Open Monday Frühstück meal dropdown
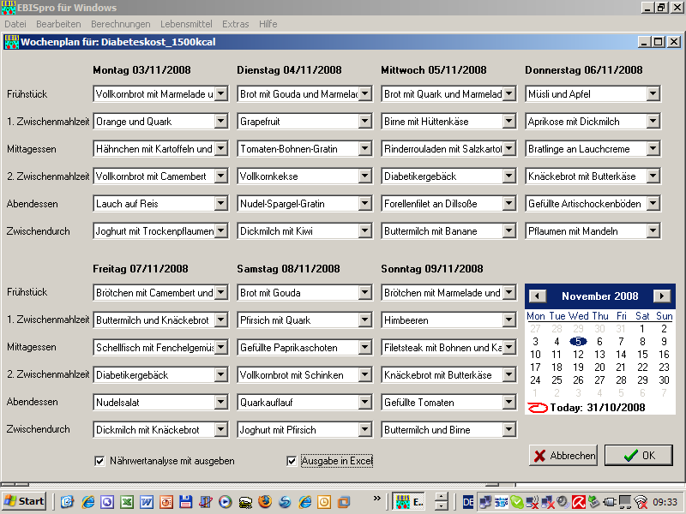The width and height of the screenshot is (686, 514). point(221,94)
